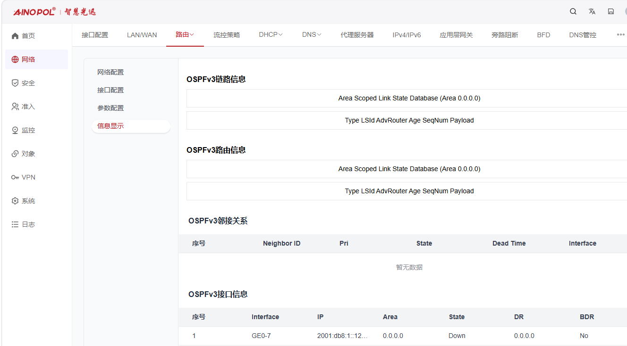Expand the DHCP dropdown tab
The height and width of the screenshot is (346, 627).
click(x=271, y=35)
